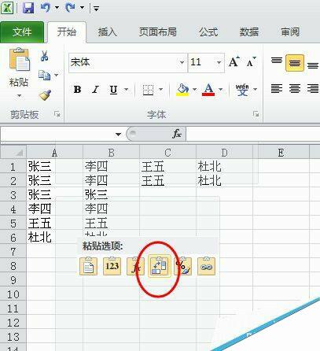
Task: Save the workbook using the floppy disk icon
Action: 28,7
